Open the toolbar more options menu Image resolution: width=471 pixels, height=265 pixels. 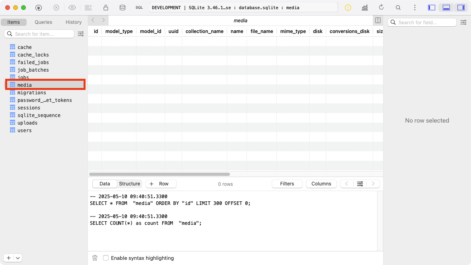[x=415, y=8]
